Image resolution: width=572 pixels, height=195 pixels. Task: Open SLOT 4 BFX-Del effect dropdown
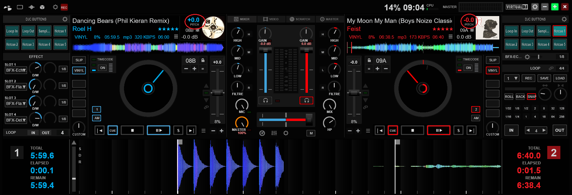click(16, 120)
